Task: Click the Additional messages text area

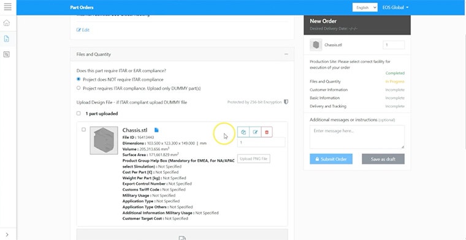Action: [357, 137]
